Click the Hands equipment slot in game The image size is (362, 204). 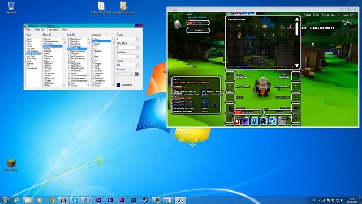point(296,108)
